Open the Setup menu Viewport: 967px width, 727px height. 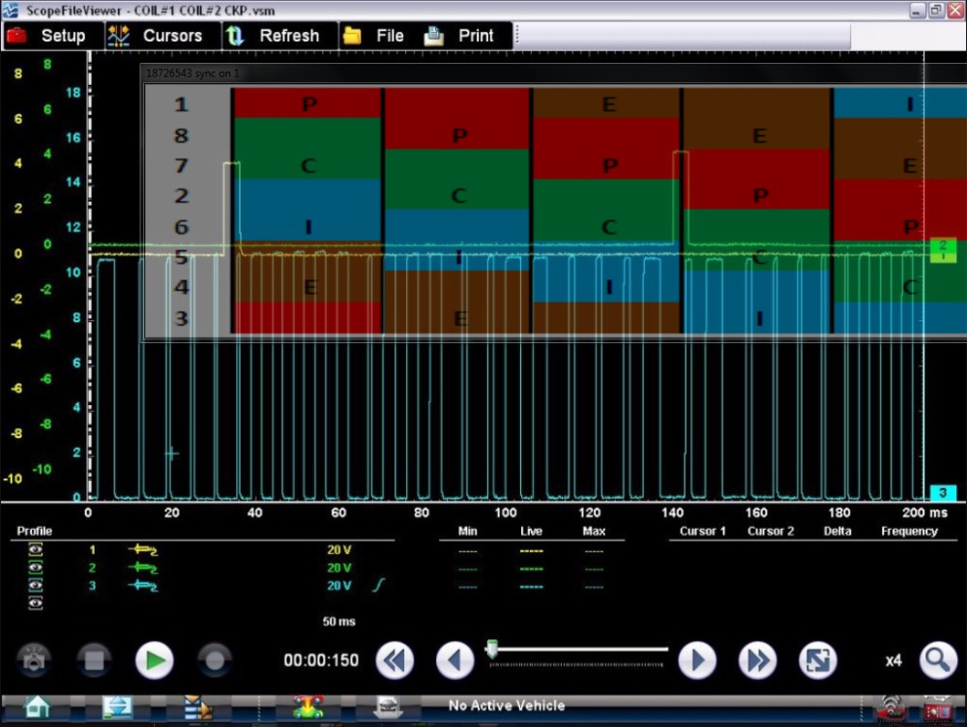46,36
